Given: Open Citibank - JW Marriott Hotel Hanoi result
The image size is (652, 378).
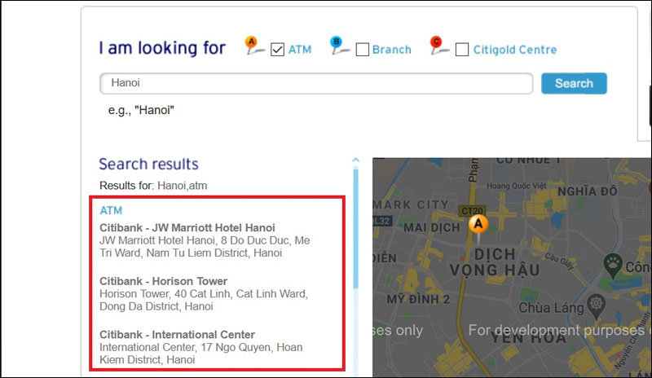Looking at the screenshot, I should point(187,227).
